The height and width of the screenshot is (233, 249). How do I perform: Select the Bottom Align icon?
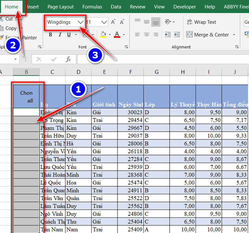point(156,22)
